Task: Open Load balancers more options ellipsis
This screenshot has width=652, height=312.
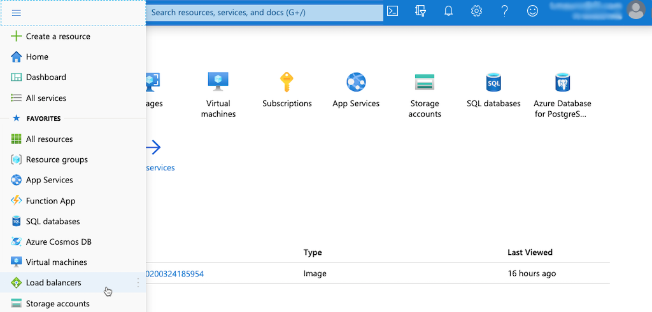Action: click(138, 283)
